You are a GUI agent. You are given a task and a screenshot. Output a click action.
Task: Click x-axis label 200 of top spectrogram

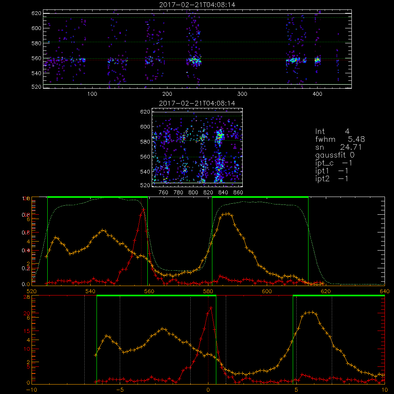coord(167,94)
